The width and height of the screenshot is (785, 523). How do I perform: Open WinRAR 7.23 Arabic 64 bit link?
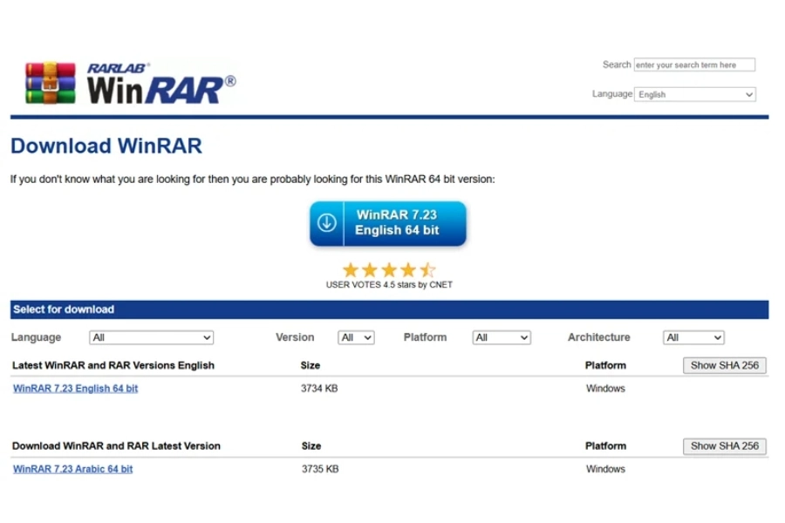click(x=73, y=469)
